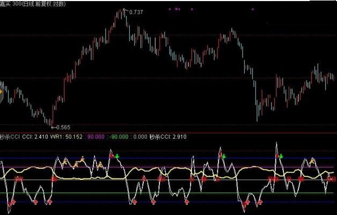Click the 秒杀CCI CCI: 2.410 indicator label
This screenshot has width=337, height=215.
pos(25,137)
